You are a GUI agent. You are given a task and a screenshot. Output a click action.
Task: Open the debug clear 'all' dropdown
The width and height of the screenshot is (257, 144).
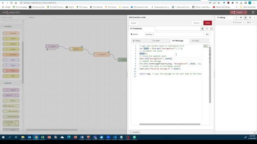(250, 22)
